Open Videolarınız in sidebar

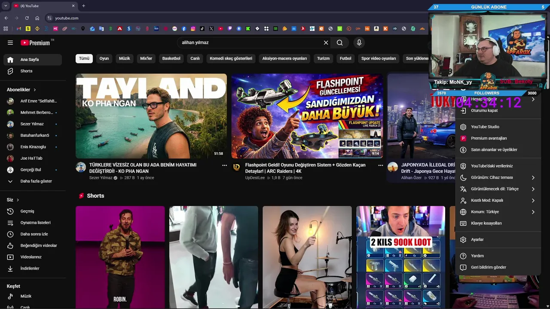(33, 257)
